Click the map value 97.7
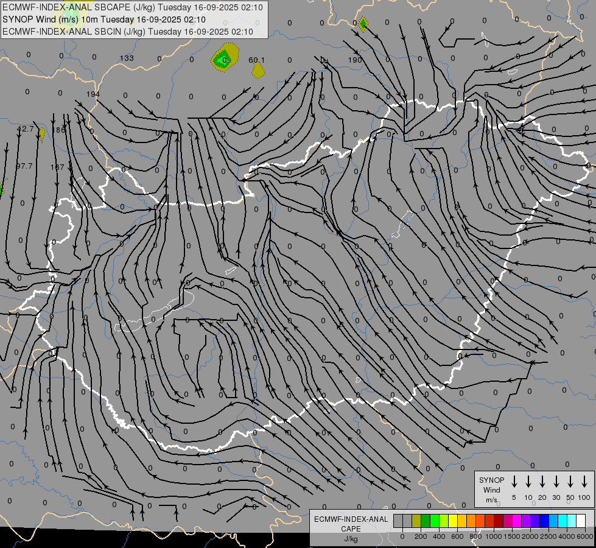596x548 pixels. pos(24,166)
